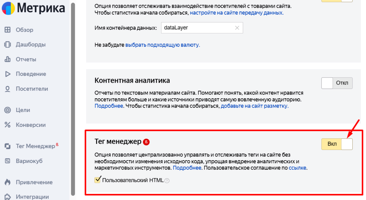Click the Дашборды icon in sidebar

(x=7, y=44)
